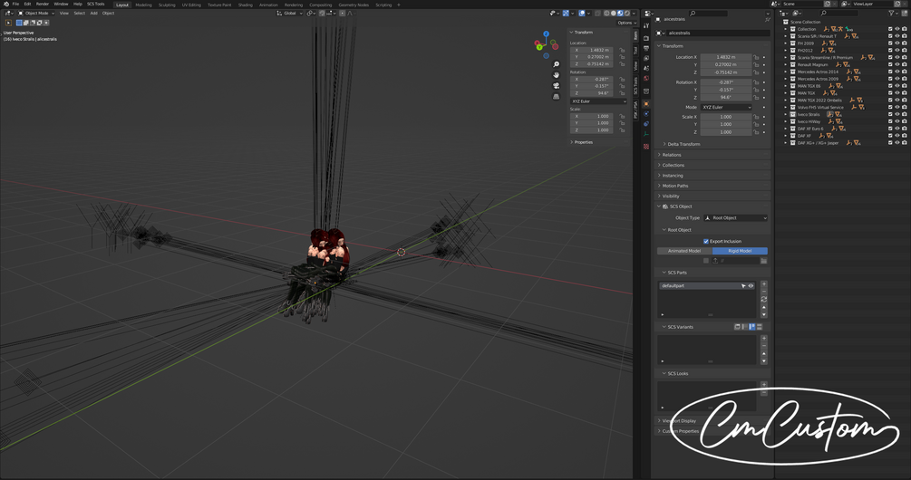911x480 pixels.
Task: Hide MAN TGX E6 collection via eye icon
Action: click(x=897, y=86)
